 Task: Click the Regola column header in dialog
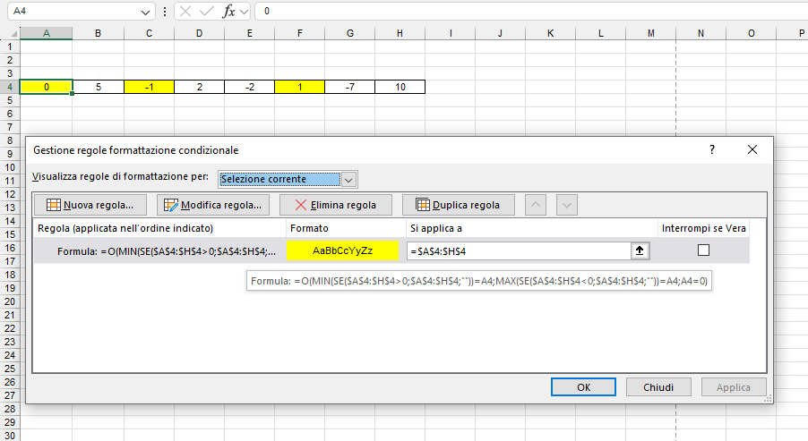[x=159, y=228]
